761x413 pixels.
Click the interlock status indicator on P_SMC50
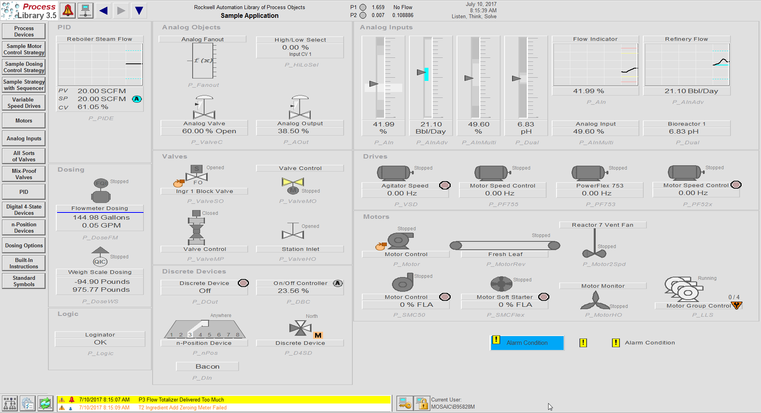(445, 297)
